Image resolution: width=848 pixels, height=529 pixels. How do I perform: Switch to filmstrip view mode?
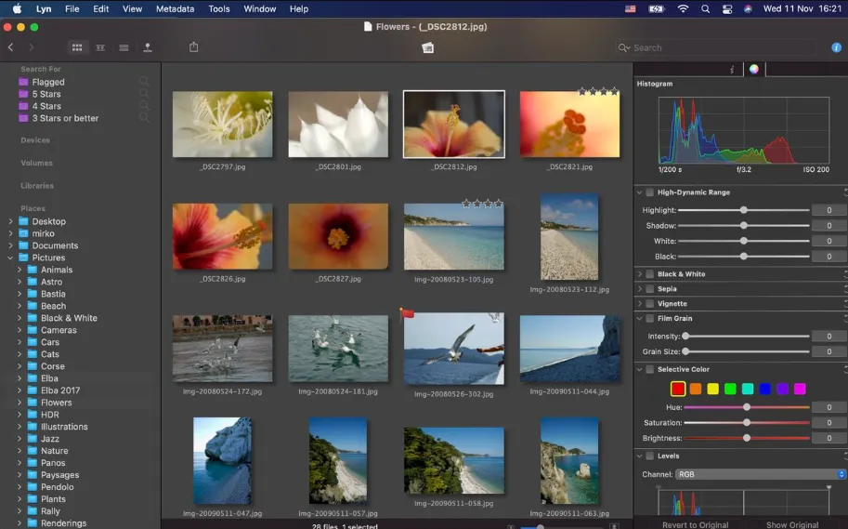click(x=100, y=47)
